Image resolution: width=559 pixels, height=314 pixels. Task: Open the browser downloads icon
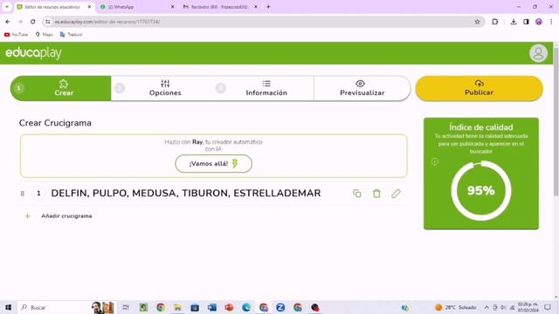click(x=514, y=22)
